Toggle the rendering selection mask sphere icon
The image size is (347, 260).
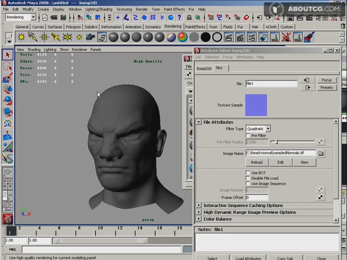[170, 17]
